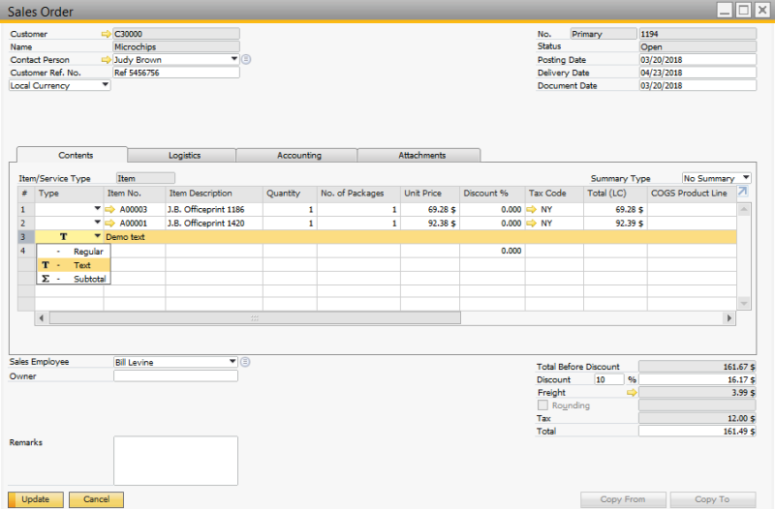Expand the Summary Type dropdown
The height and width of the screenshot is (509, 775).
click(745, 178)
